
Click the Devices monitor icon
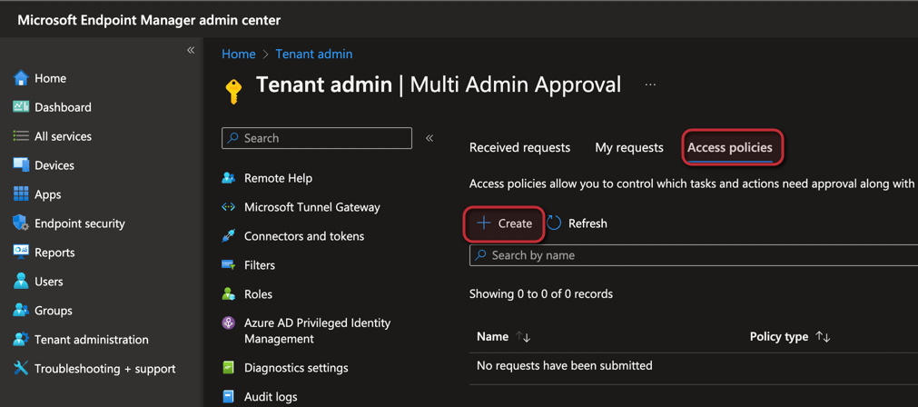point(21,165)
